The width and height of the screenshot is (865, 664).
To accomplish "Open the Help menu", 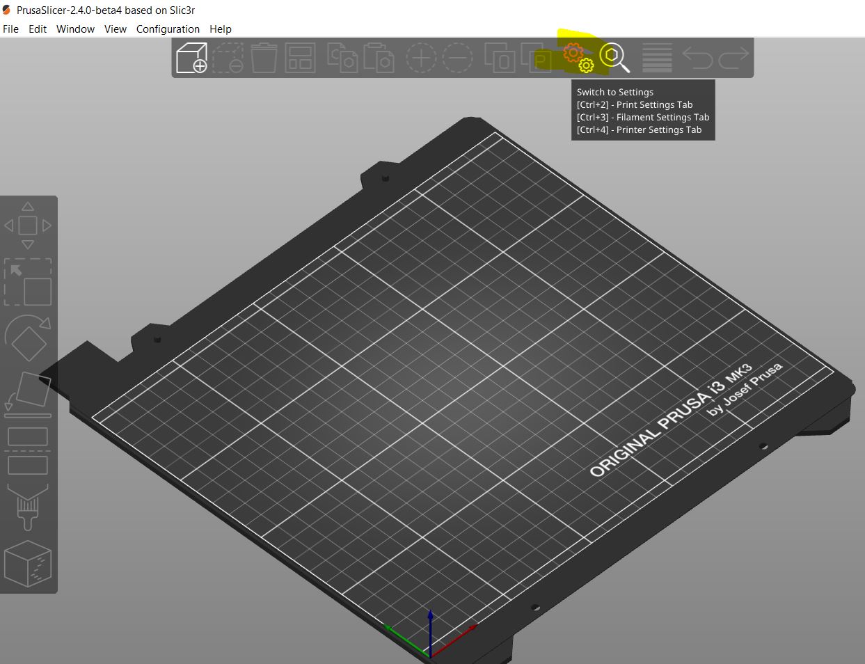I will point(221,29).
